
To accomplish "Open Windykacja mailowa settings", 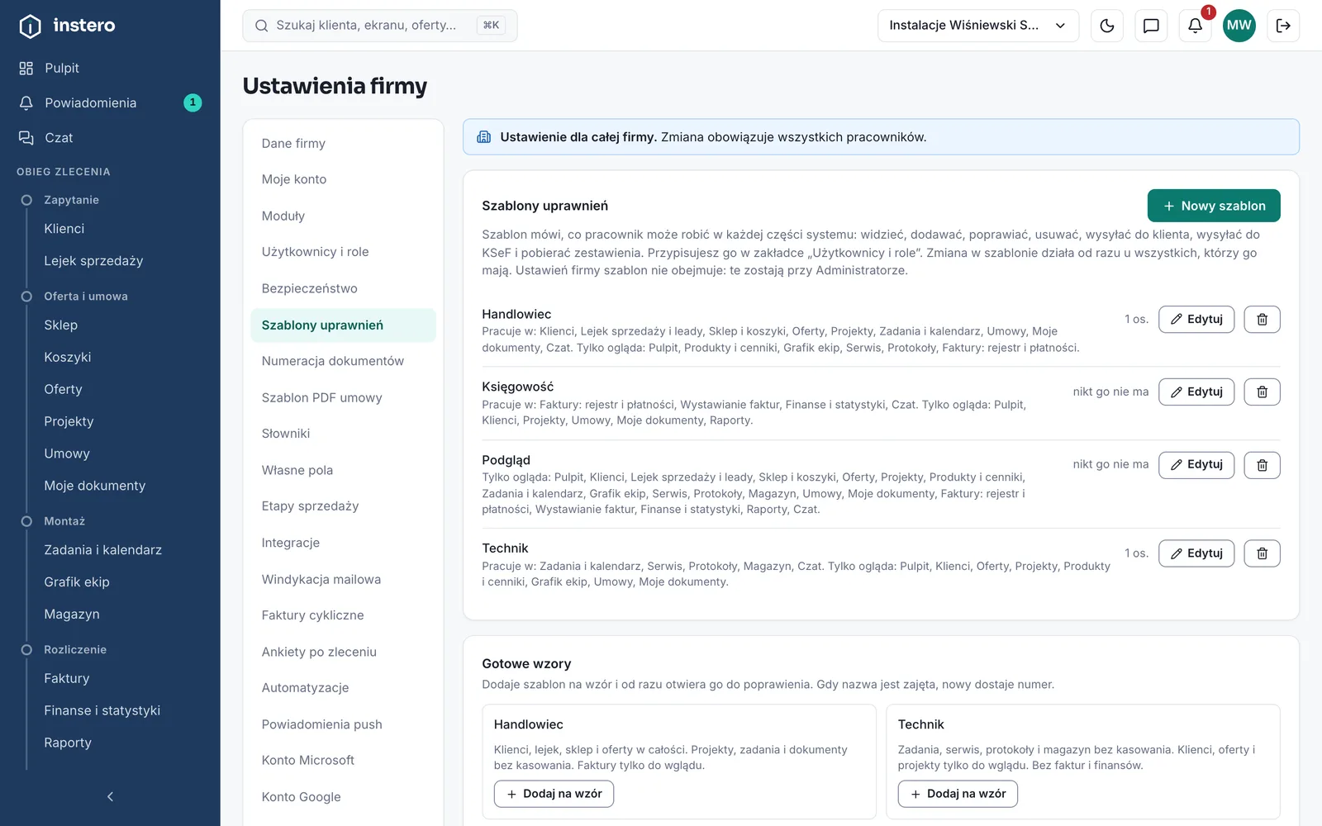I will 343,579.
